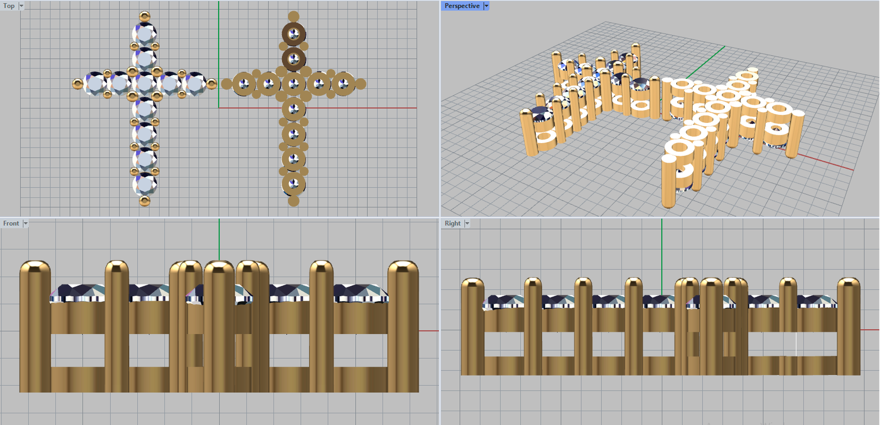Screen dimensions: 881x425
Task: Select the nearest tall prong in Perspective view
Action: click(669, 182)
